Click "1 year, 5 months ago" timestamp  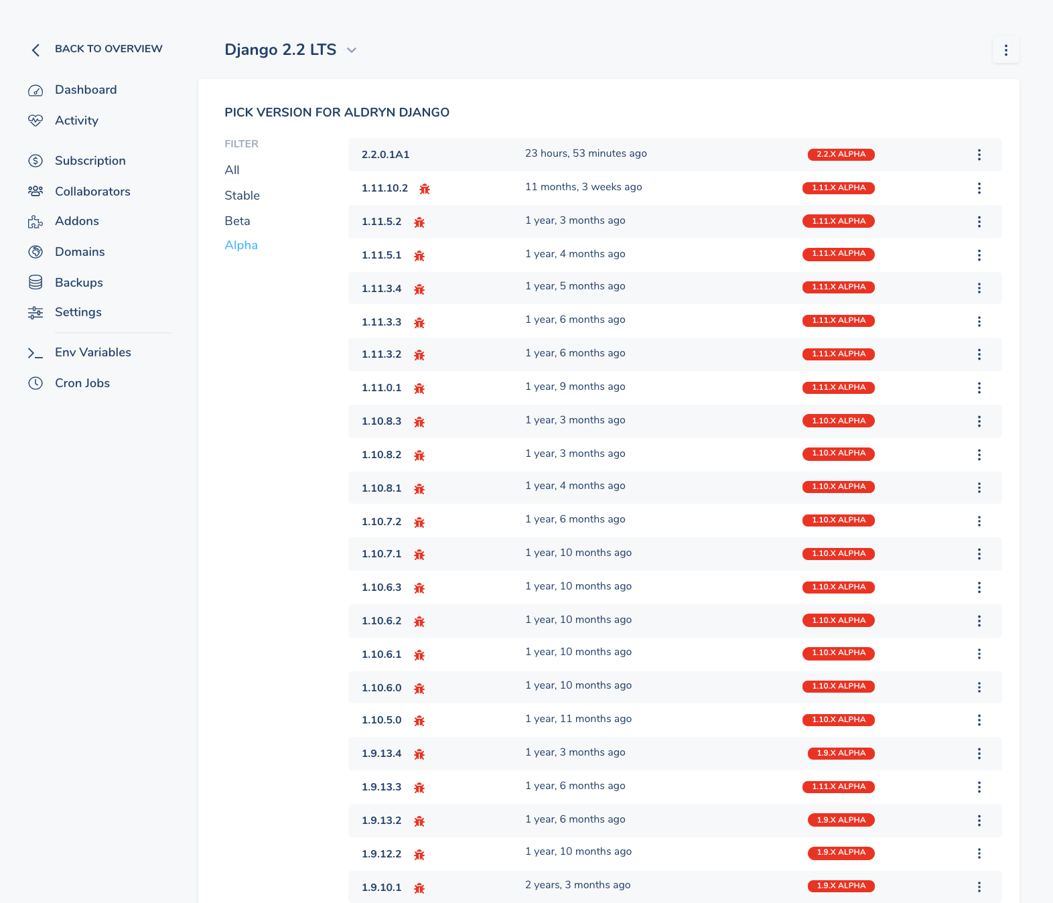click(x=575, y=286)
